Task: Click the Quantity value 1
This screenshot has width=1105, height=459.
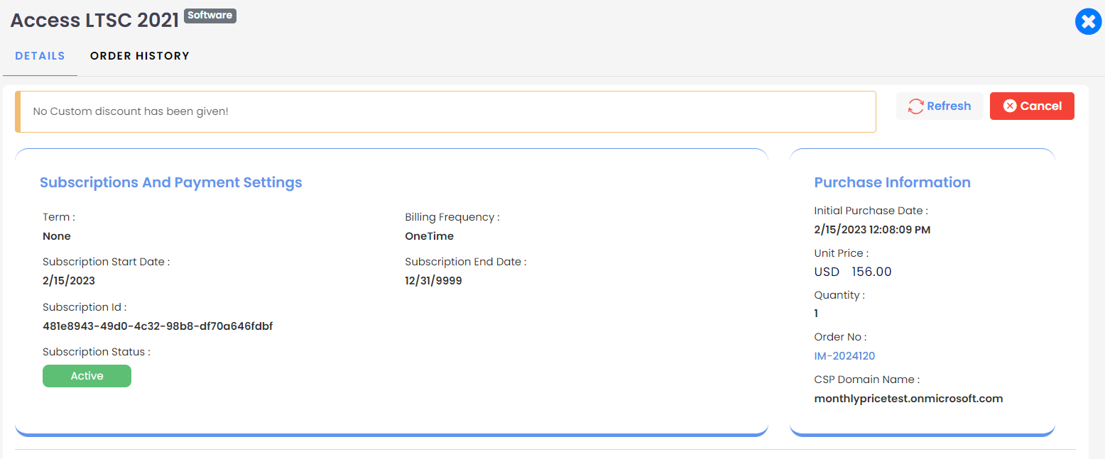Action: click(x=817, y=314)
